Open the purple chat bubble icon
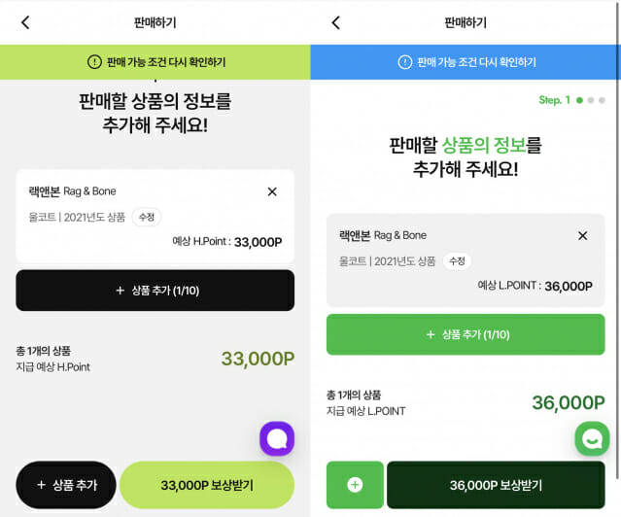The height and width of the screenshot is (517, 621). [277, 438]
